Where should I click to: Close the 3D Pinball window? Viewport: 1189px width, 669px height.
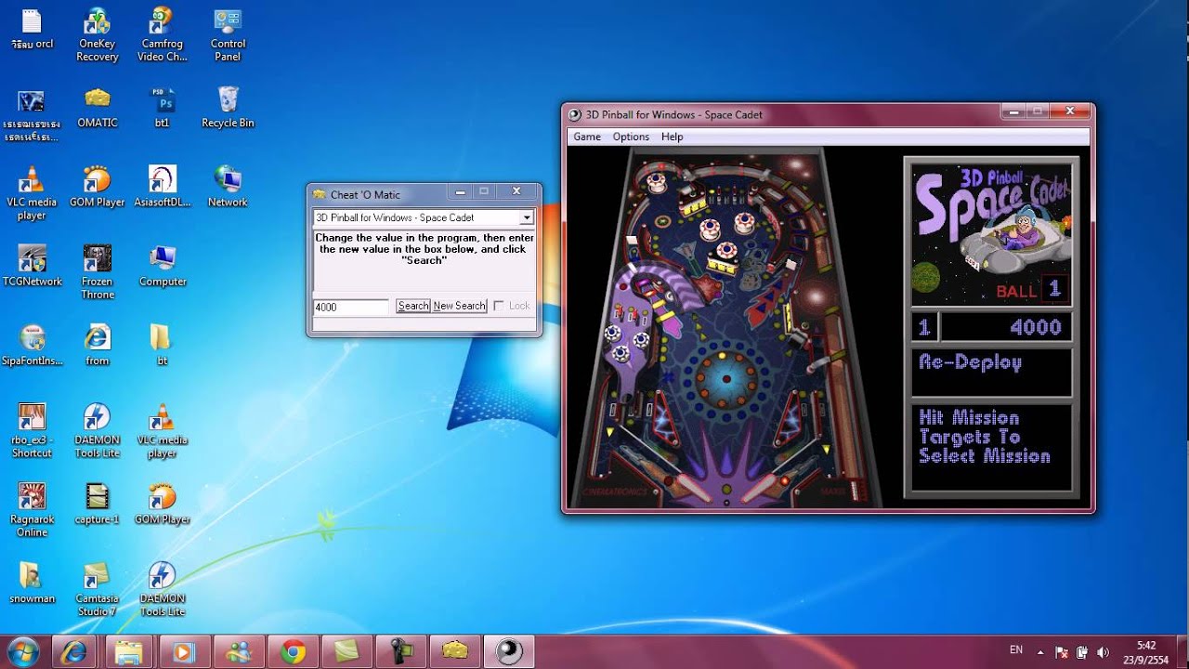pos(1070,111)
